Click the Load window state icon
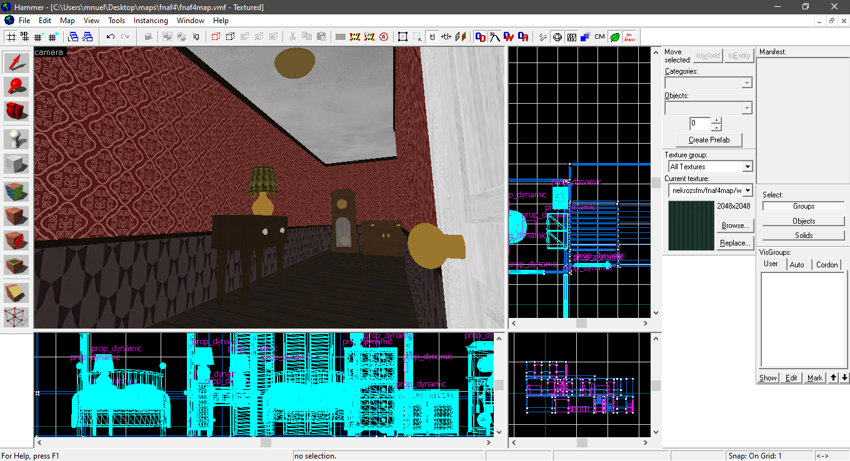 73,37
